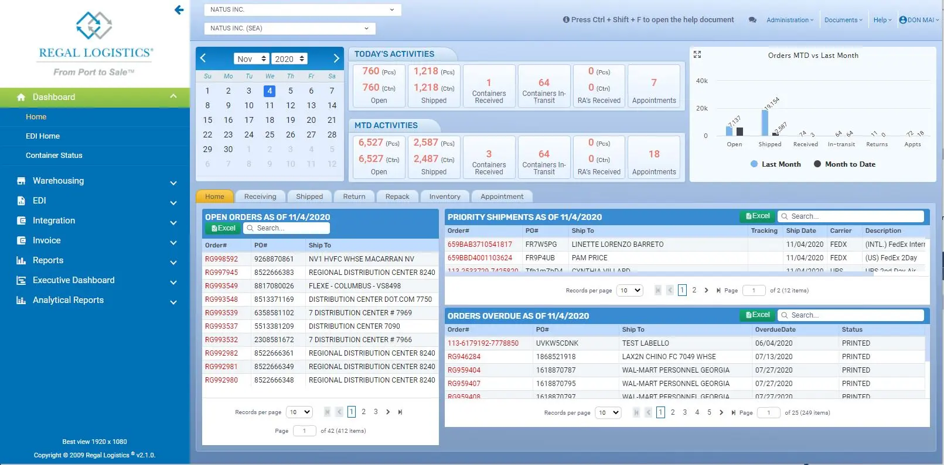944x465 pixels.
Task: Open the Administration menu
Action: pos(789,20)
